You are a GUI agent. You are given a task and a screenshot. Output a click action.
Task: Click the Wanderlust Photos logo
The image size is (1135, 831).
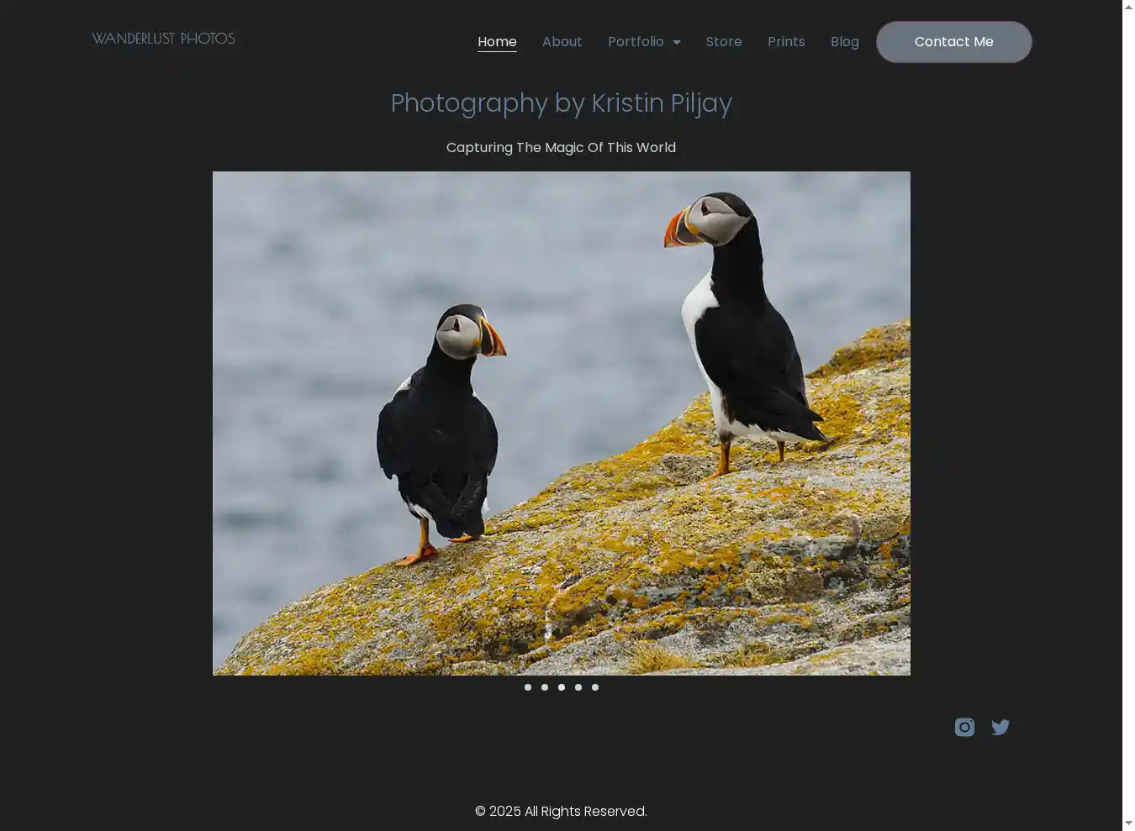[x=163, y=39]
